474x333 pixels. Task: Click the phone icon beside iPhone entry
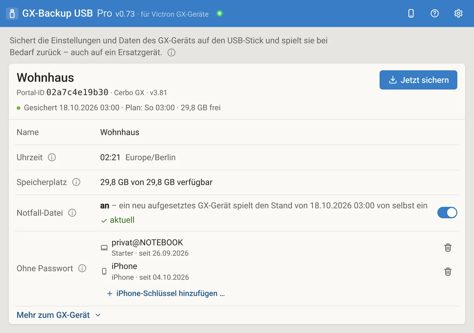click(104, 272)
